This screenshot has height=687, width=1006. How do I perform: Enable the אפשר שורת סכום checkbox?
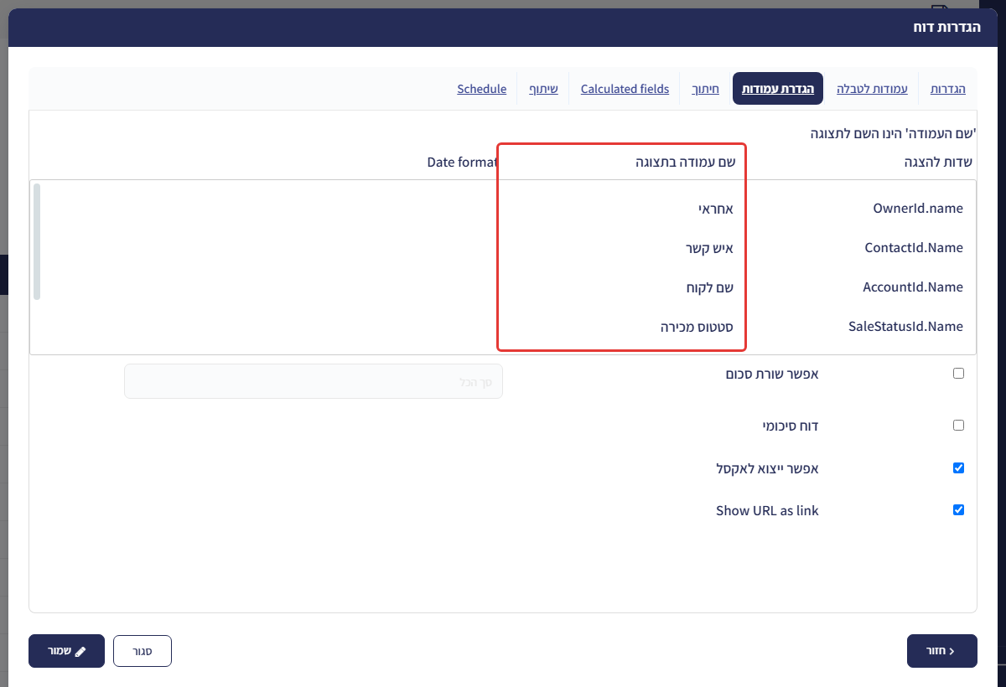[958, 374]
